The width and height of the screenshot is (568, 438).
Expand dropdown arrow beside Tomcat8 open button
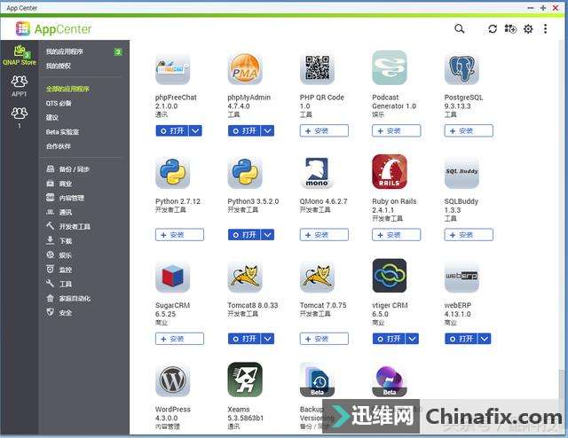click(x=267, y=339)
